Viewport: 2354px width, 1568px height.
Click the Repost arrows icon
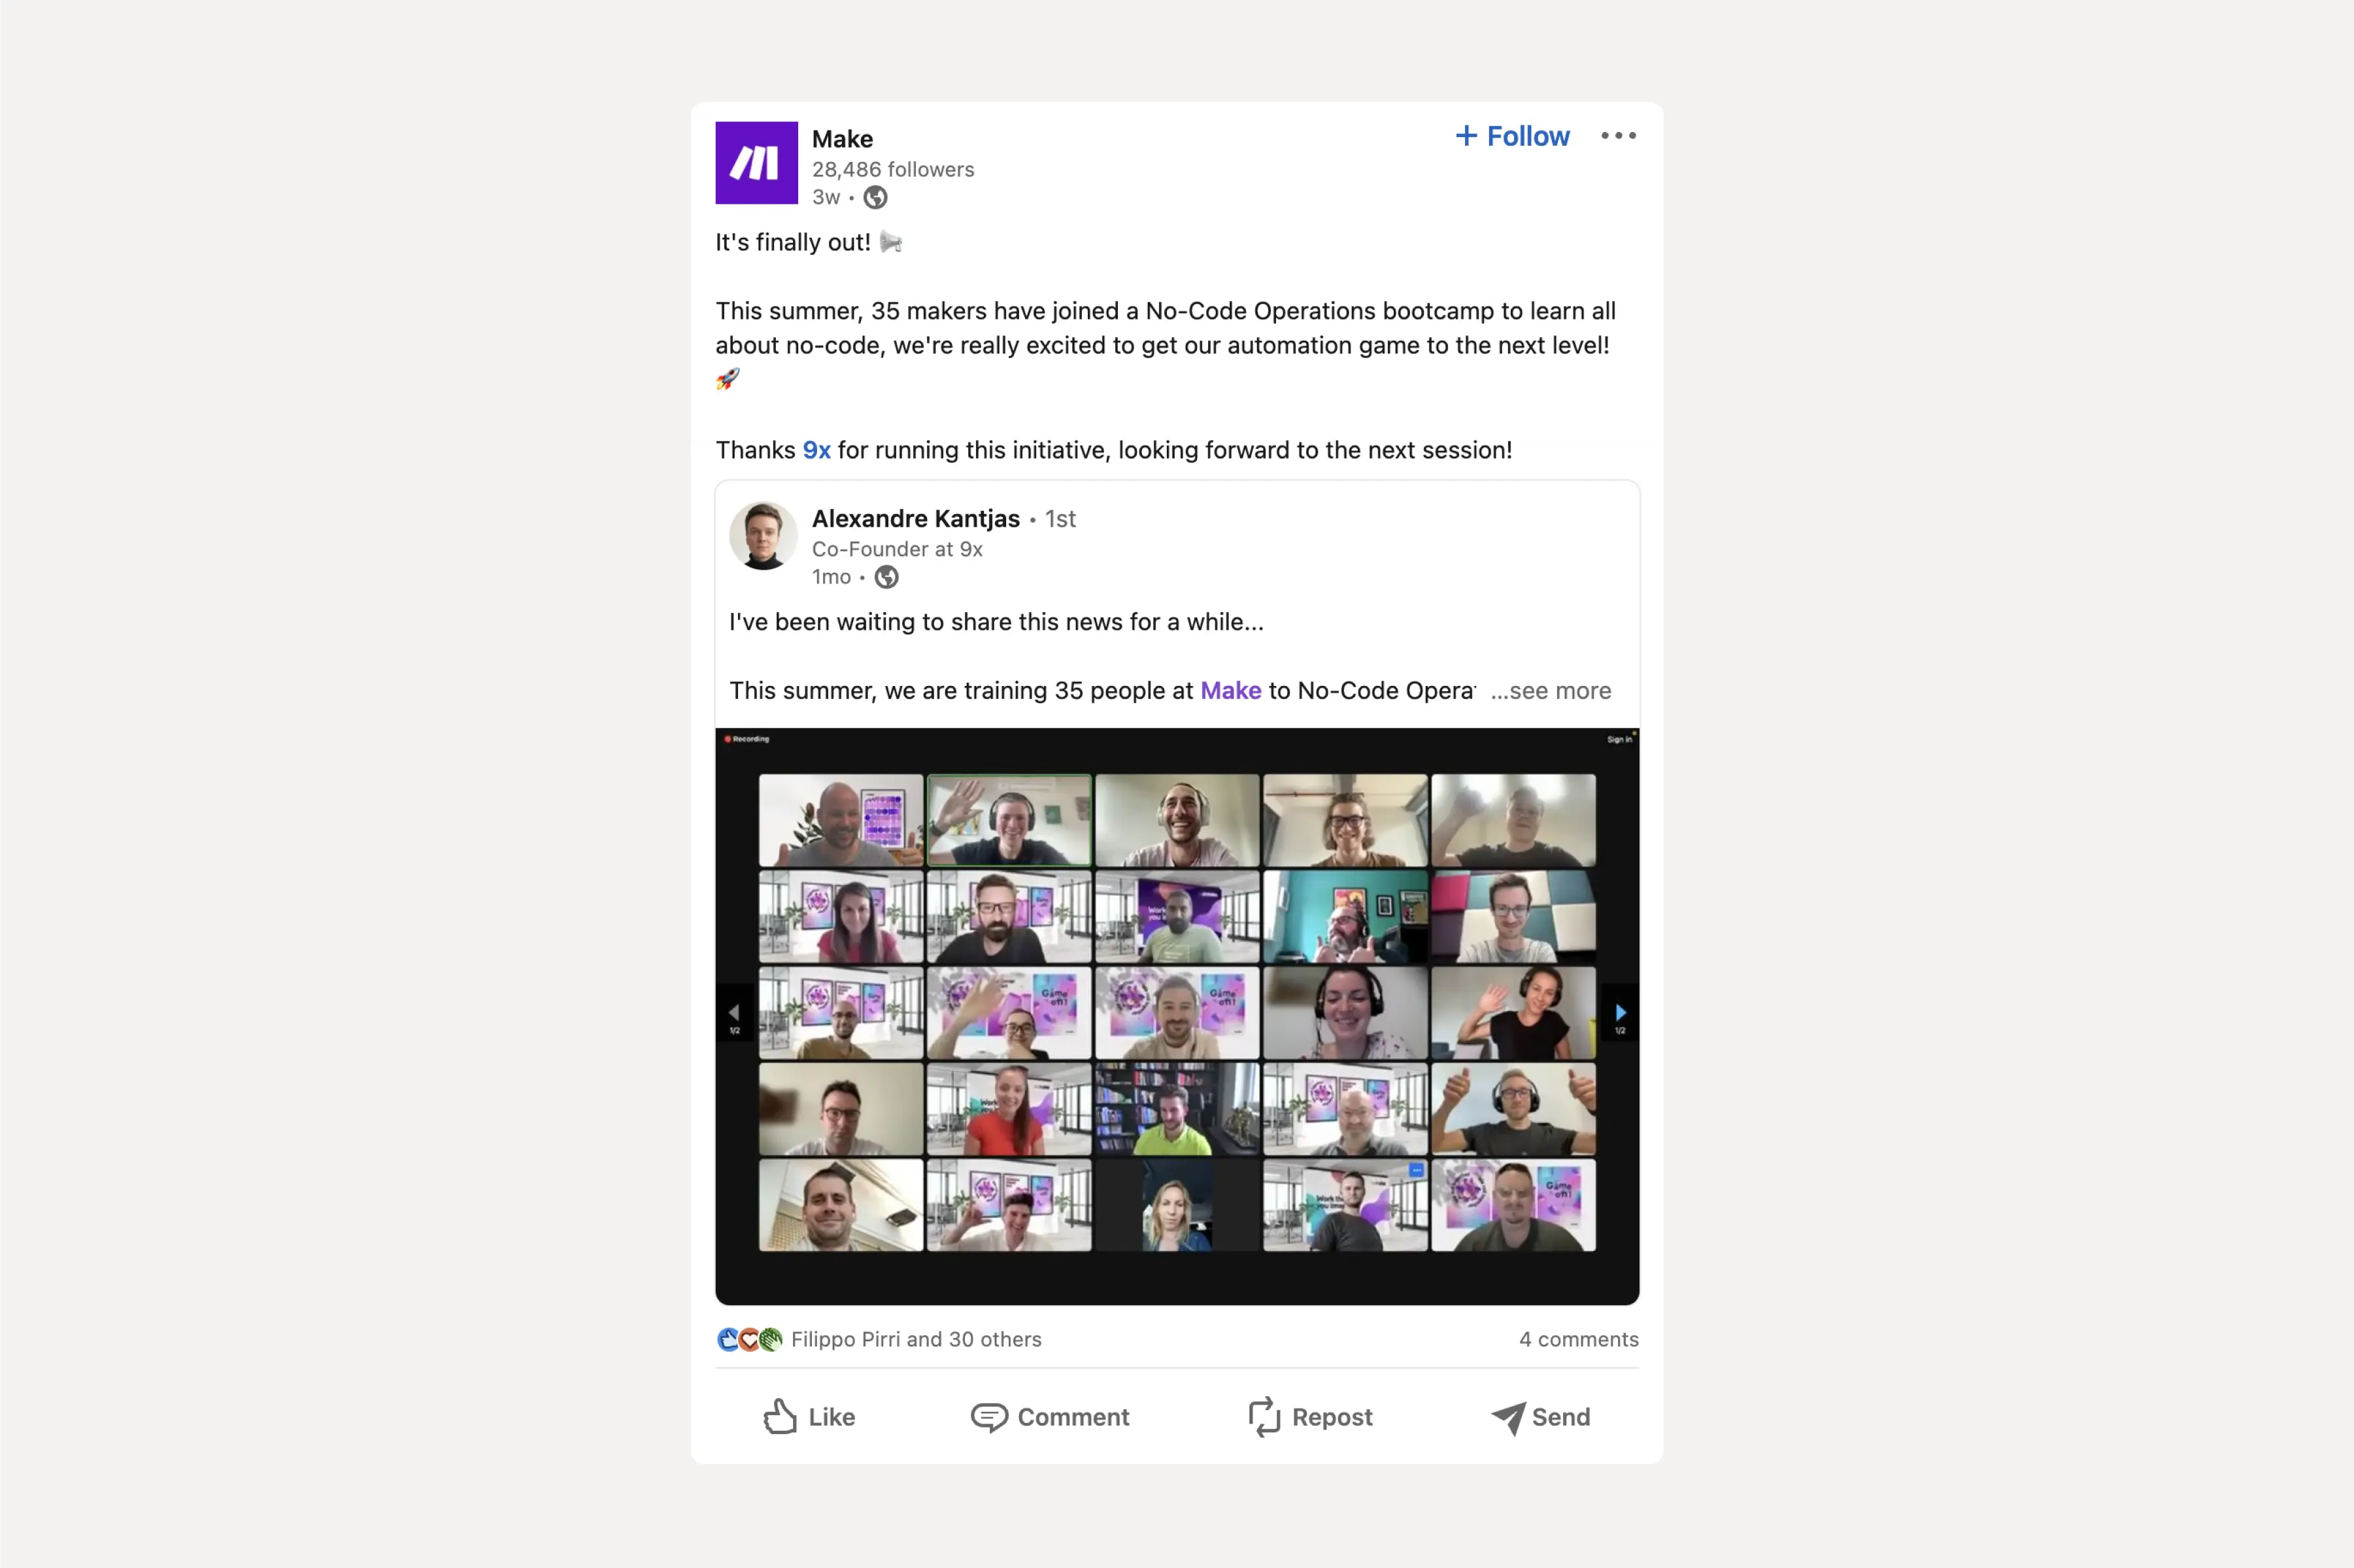[x=1264, y=1417]
